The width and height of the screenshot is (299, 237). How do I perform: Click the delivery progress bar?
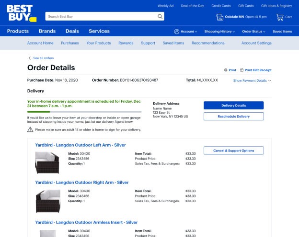84,112
